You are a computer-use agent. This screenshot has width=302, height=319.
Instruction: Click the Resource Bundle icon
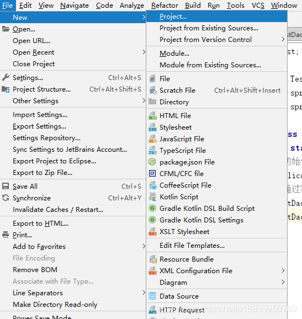(153, 259)
